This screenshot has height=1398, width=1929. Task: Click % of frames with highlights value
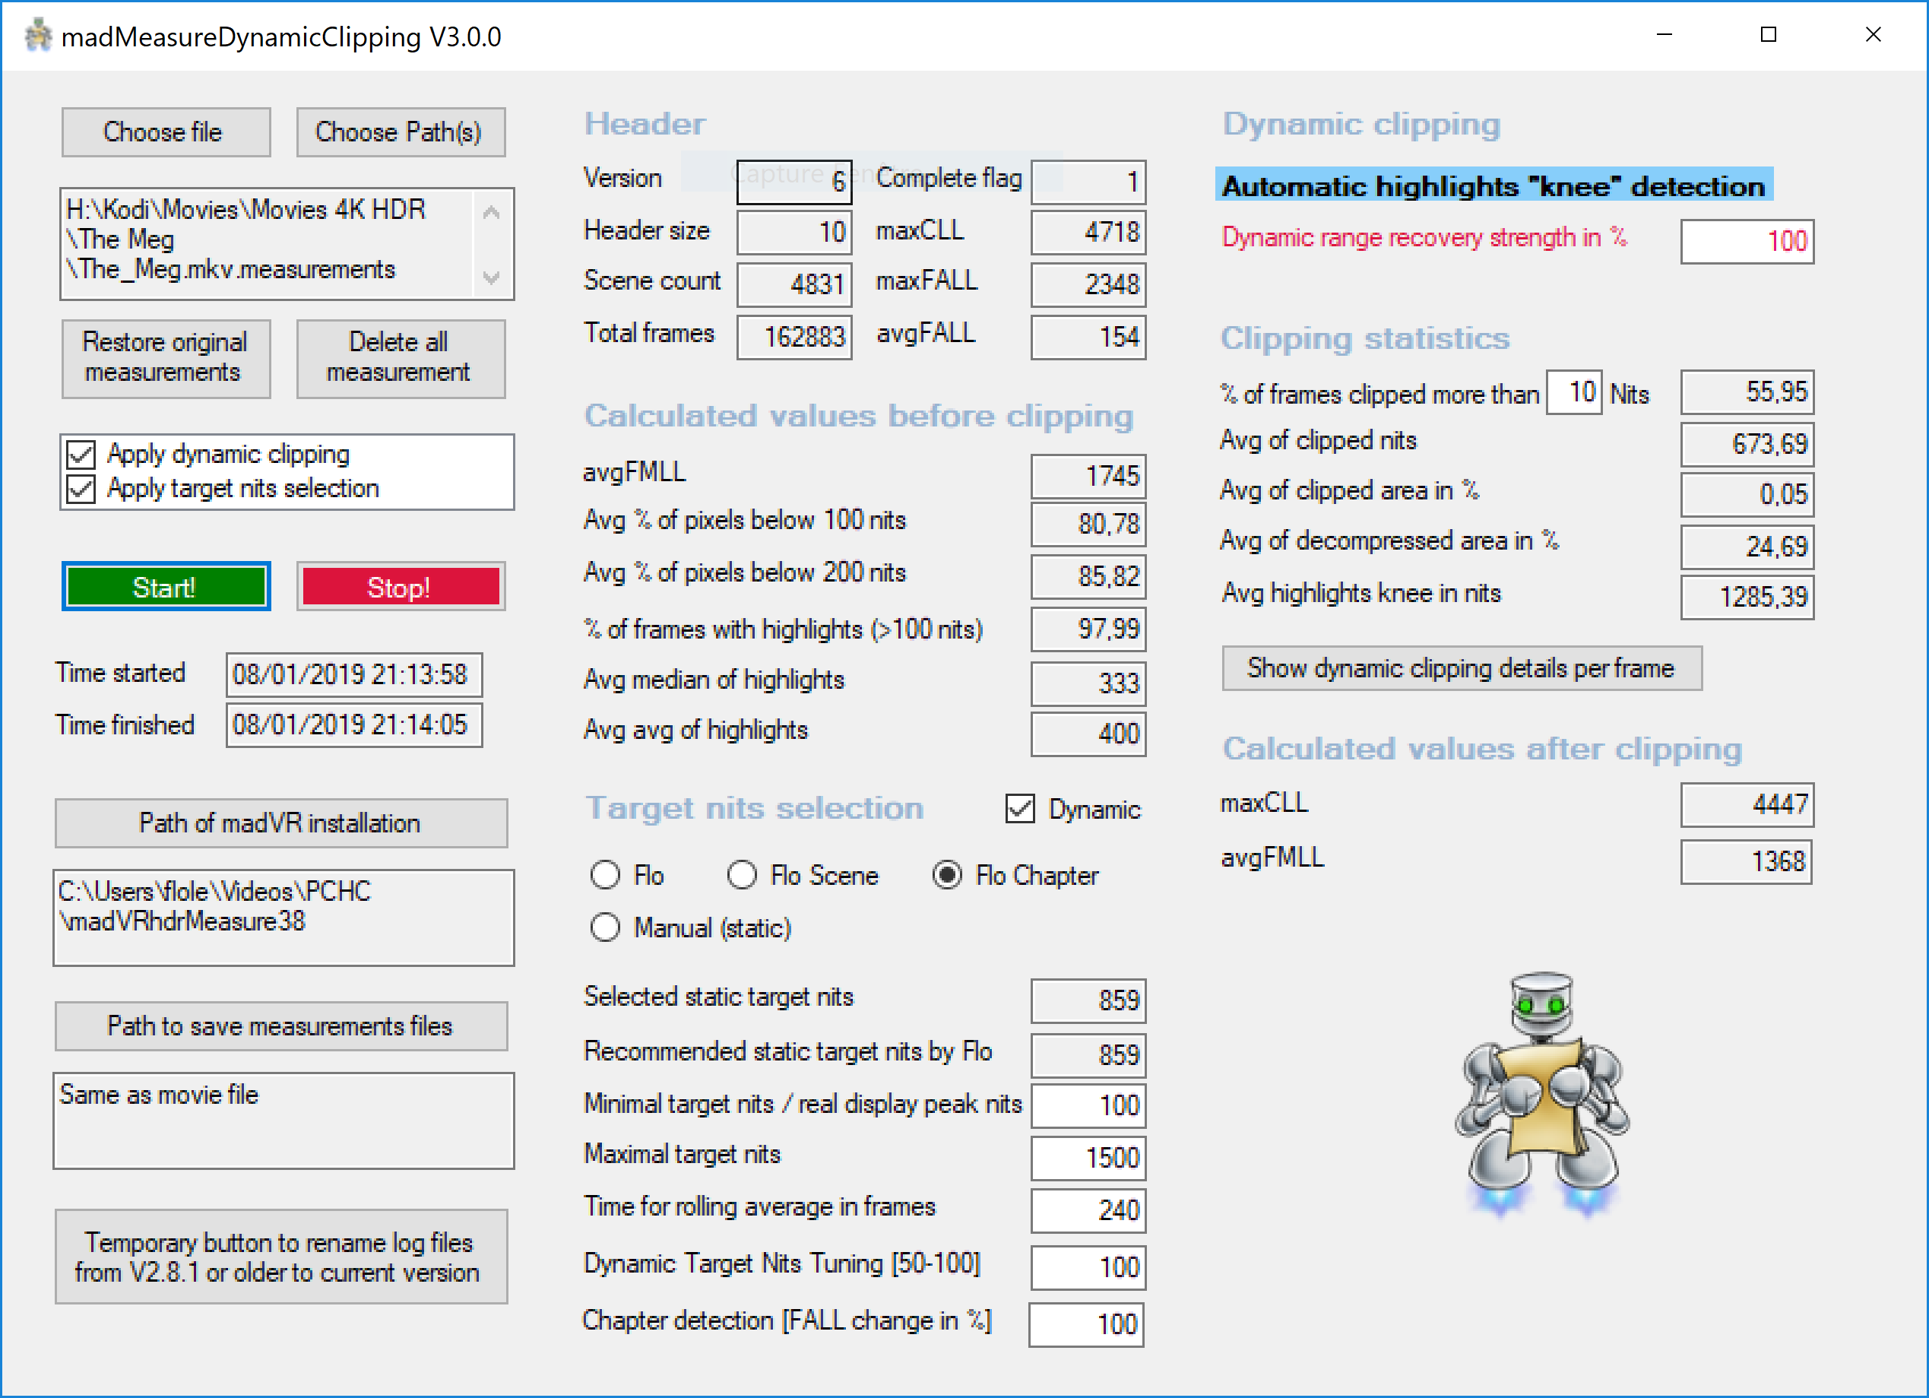(1088, 629)
